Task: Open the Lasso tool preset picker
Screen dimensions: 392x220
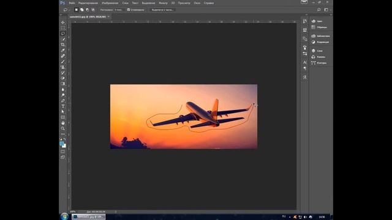Action: point(66,10)
